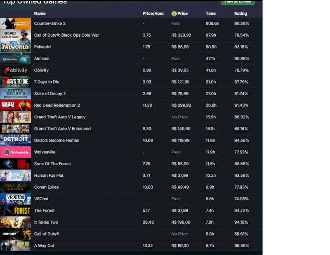Click the A Way Out thumbnail
Screen dimensions: 330x255
[x=16, y=246]
